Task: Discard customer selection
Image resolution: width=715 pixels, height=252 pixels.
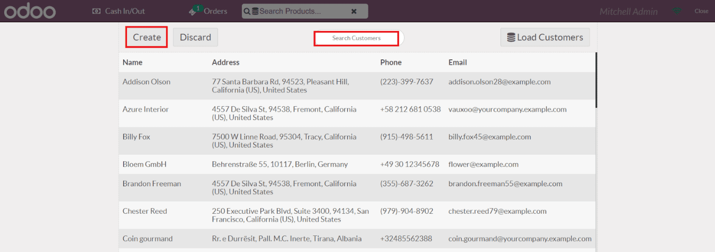Action: [x=195, y=37]
